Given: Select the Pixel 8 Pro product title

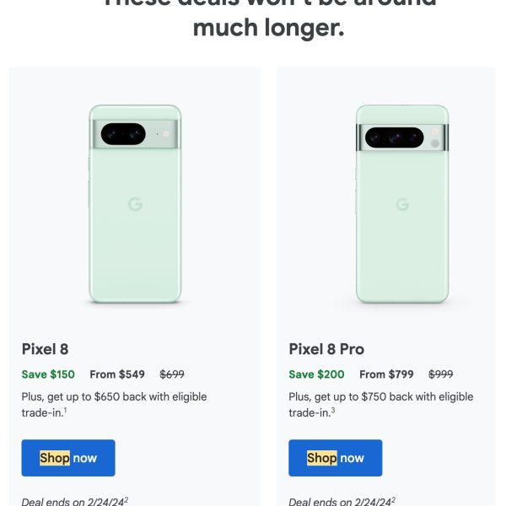Looking at the screenshot, I should click(x=326, y=349).
